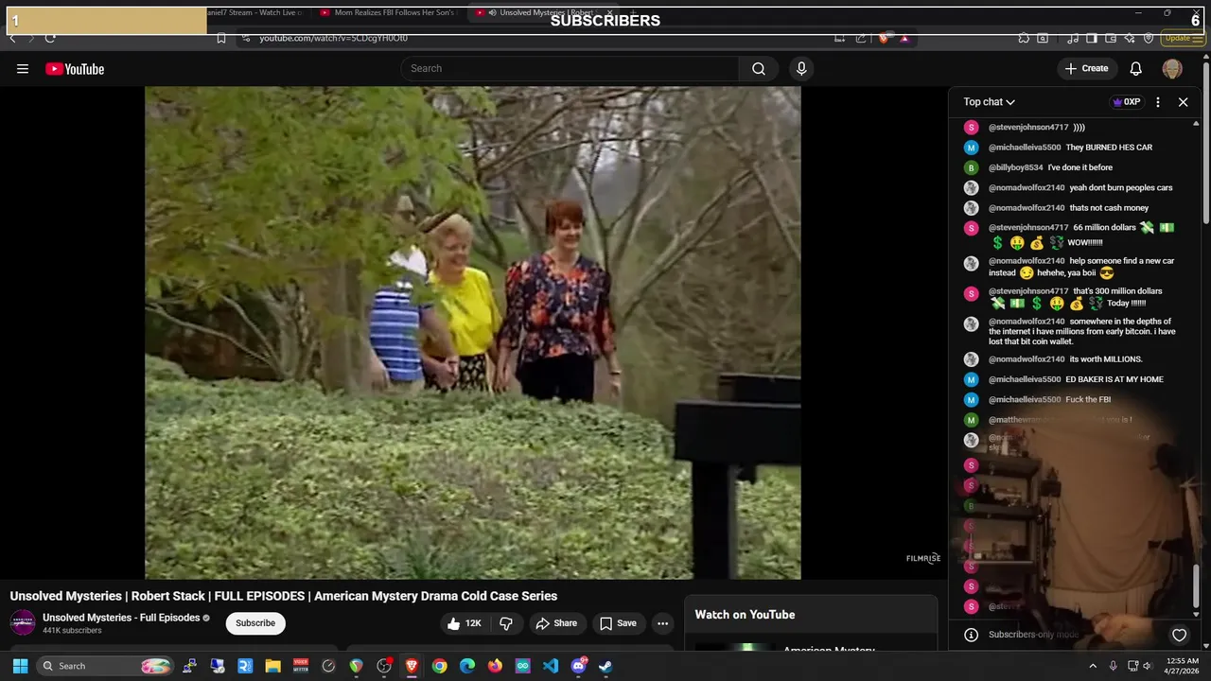Click the video title under the player

(284, 596)
